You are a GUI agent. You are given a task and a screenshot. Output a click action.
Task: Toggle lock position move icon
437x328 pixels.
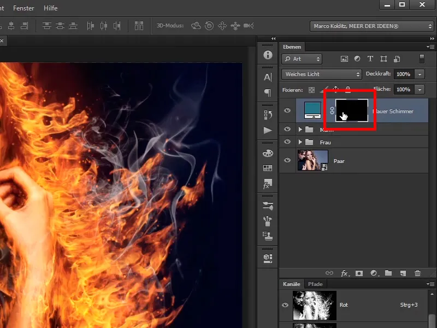(x=335, y=89)
